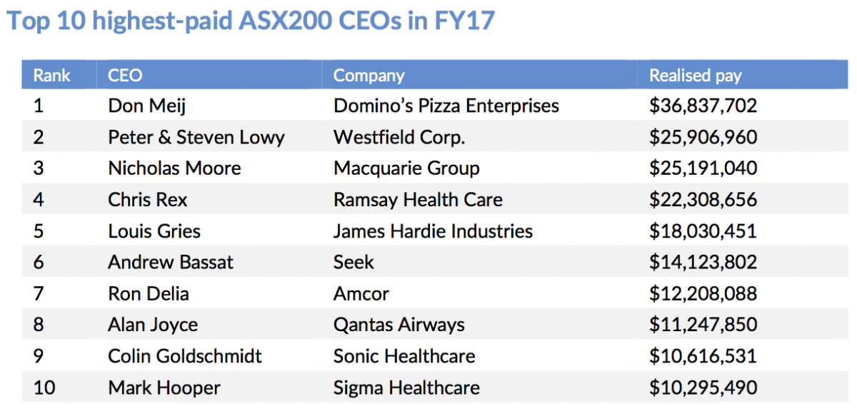The image size is (857, 414).
Task: Select the Andrew Bassat name cell
Action: (x=170, y=262)
